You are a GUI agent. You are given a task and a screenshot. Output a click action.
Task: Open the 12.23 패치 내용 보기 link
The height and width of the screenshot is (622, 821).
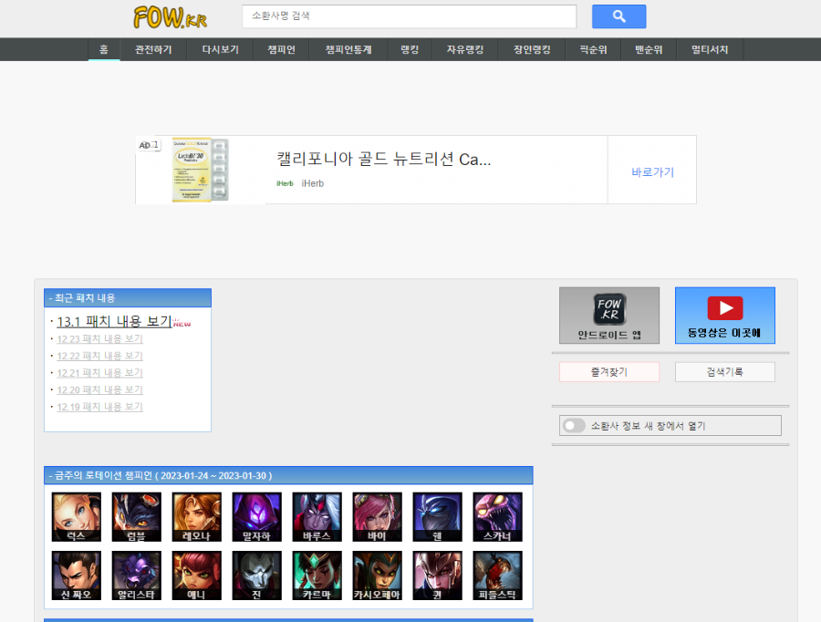[x=99, y=338]
